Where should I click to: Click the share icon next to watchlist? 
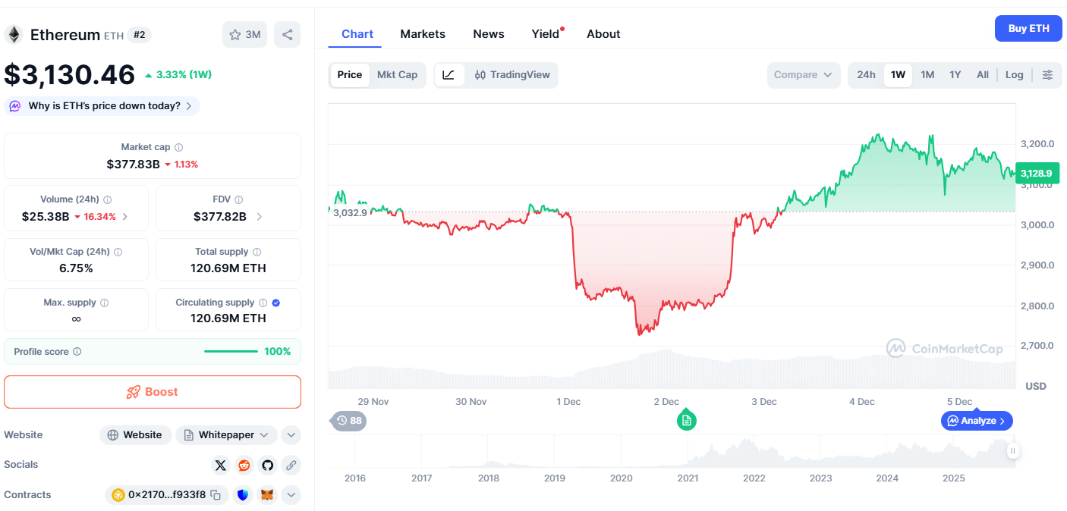point(287,35)
